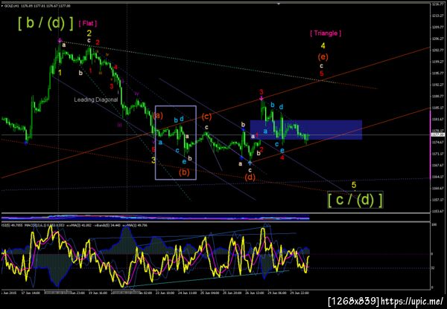Click the orange '(e)' wave label

pos(323,57)
